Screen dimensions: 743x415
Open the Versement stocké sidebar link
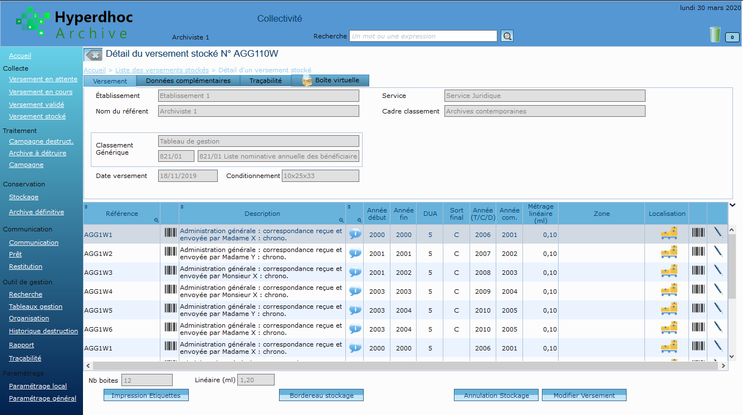pyautogui.click(x=37, y=116)
